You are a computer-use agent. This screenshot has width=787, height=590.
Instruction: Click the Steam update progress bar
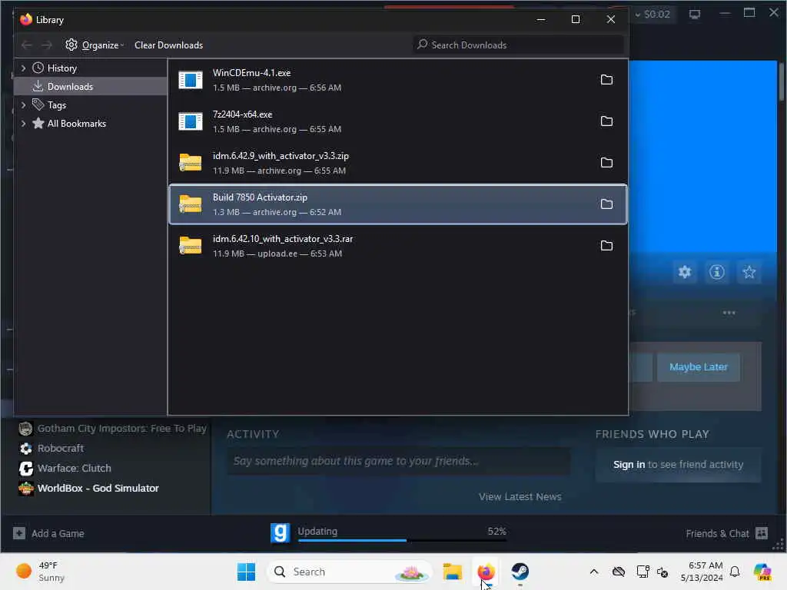(x=401, y=540)
